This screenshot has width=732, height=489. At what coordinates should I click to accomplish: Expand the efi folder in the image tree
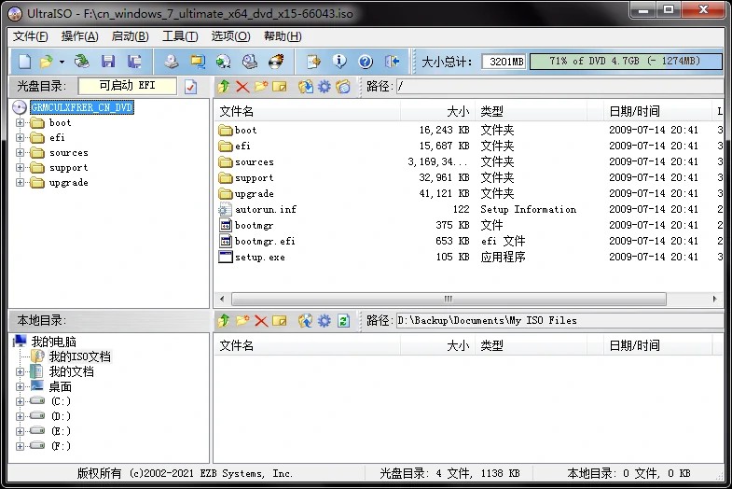pyautogui.click(x=20, y=138)
